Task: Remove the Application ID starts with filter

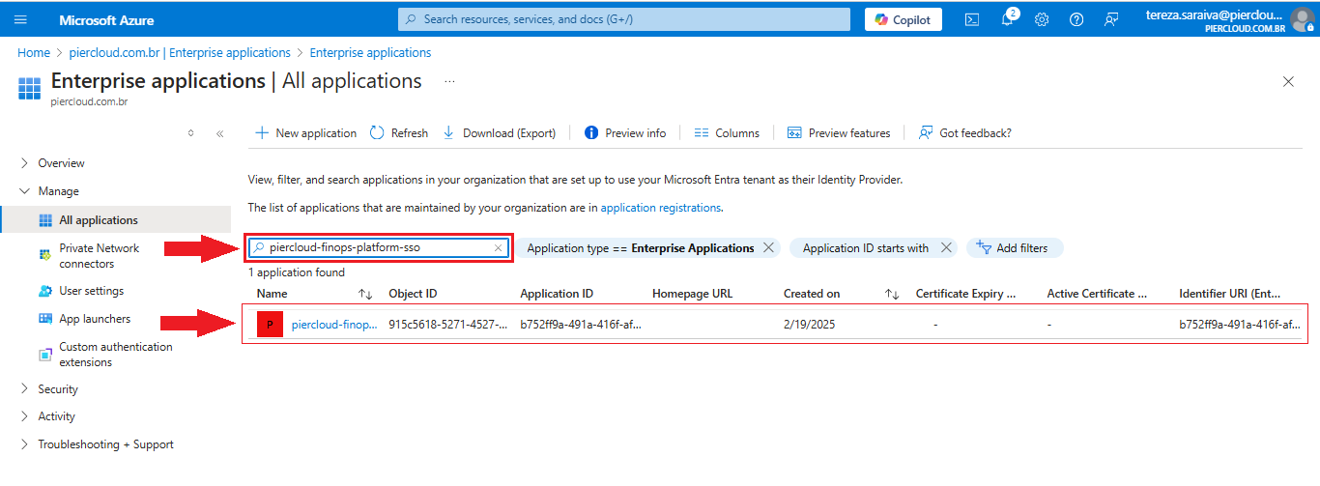Action: point(946,248)
